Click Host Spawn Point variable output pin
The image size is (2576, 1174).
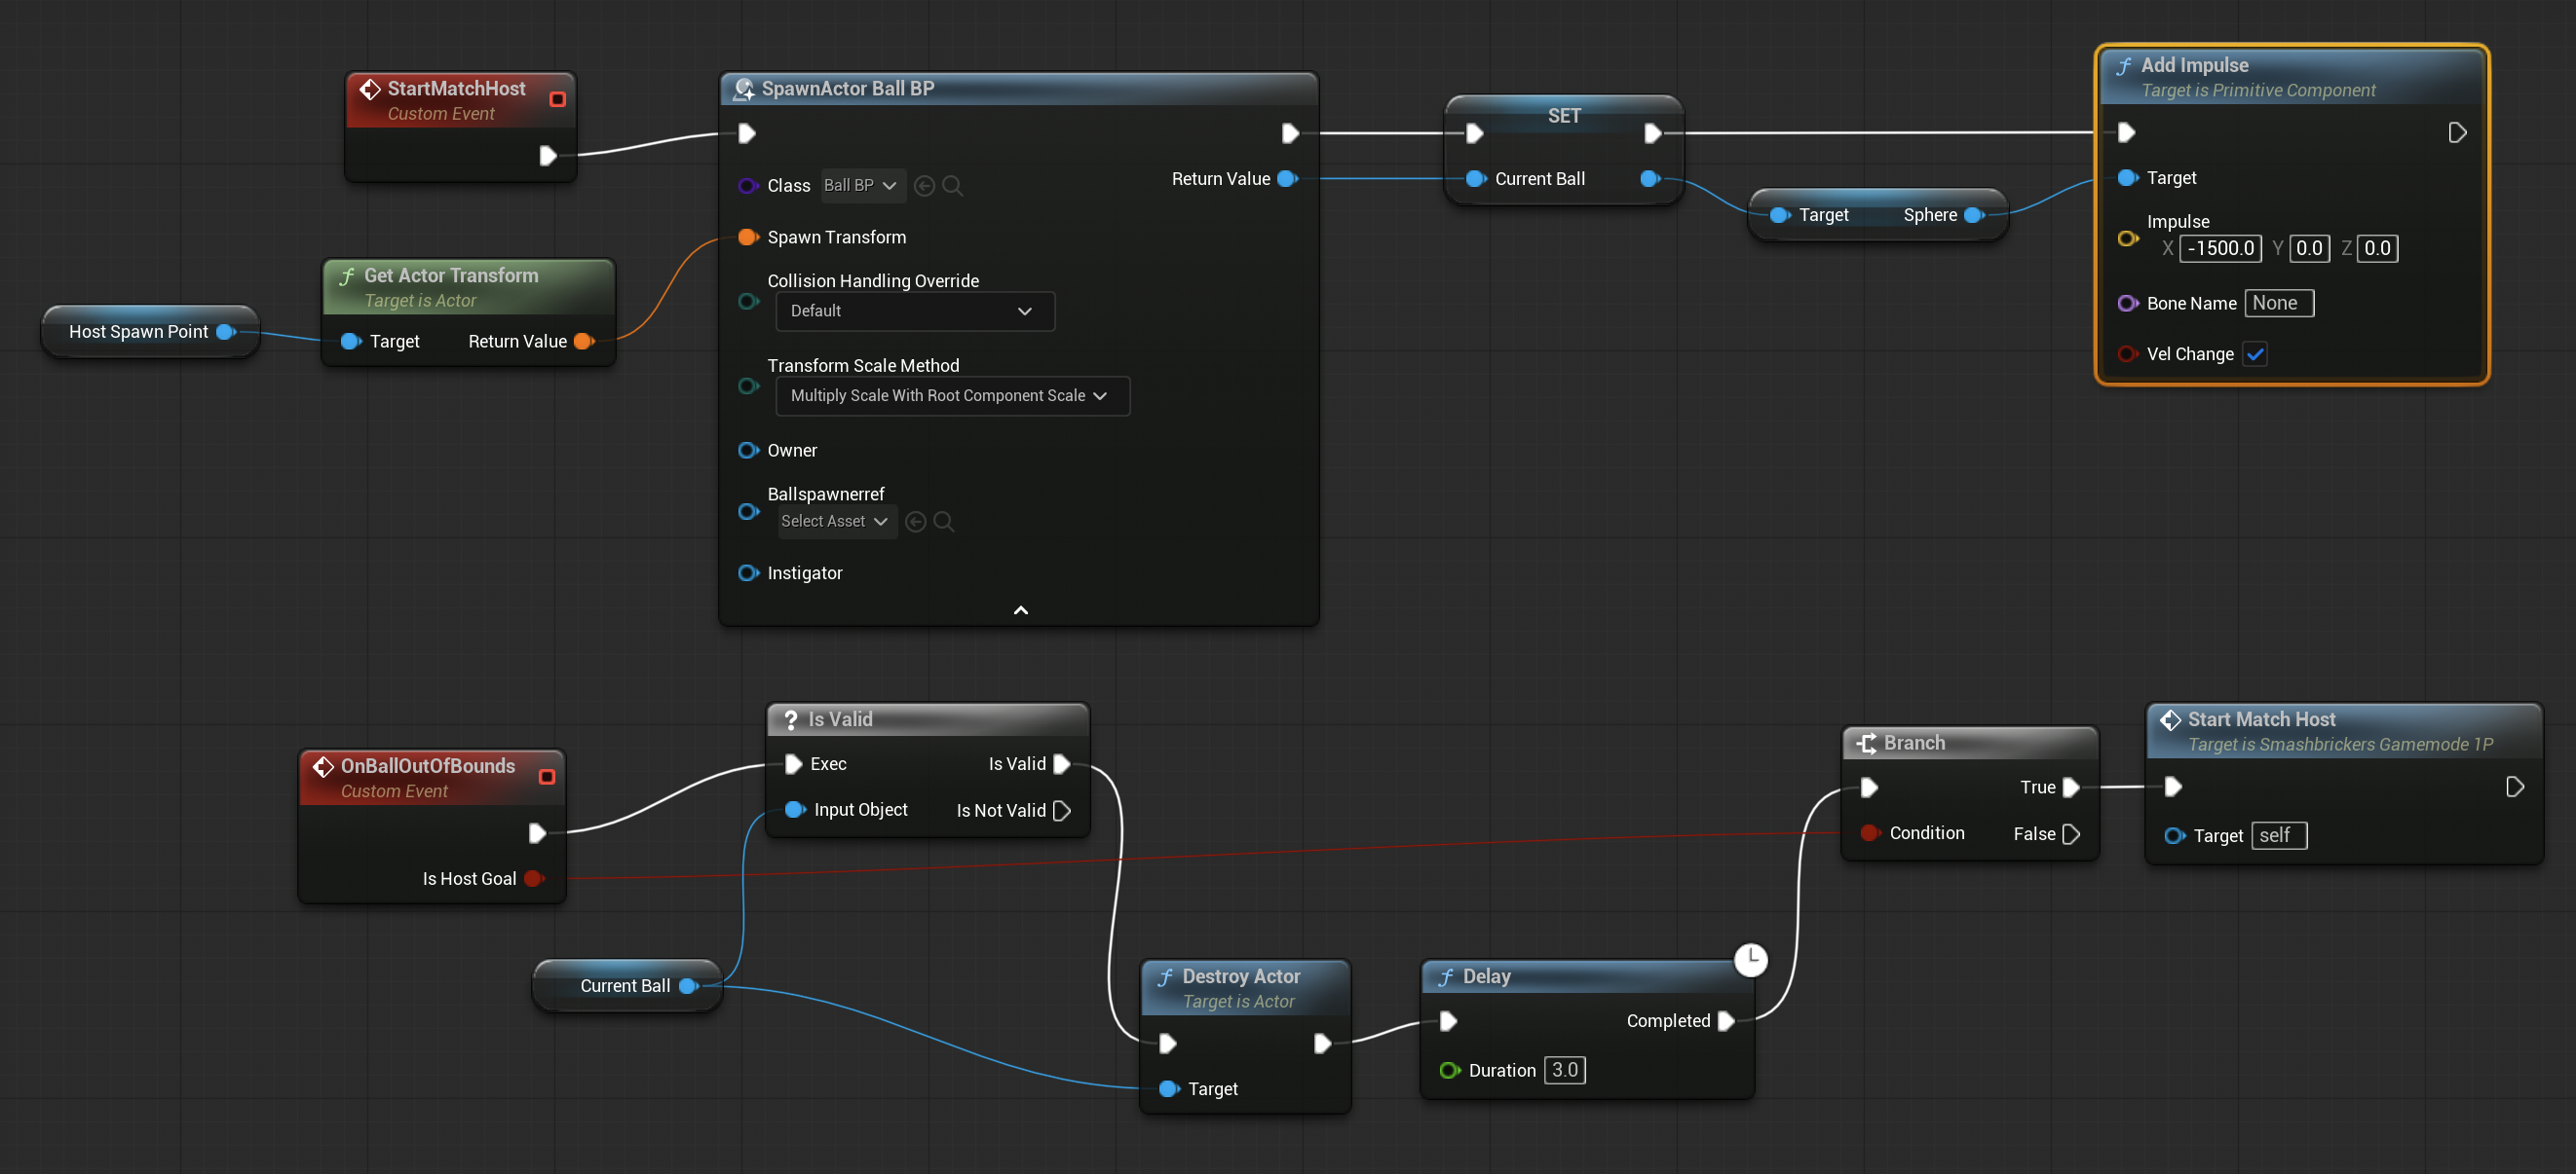(x=226, y=332)
